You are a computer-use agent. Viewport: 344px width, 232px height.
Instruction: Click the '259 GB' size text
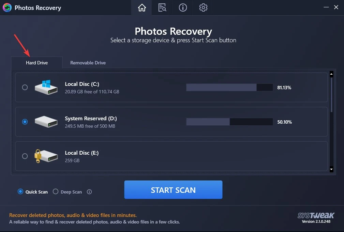point(72,160)
